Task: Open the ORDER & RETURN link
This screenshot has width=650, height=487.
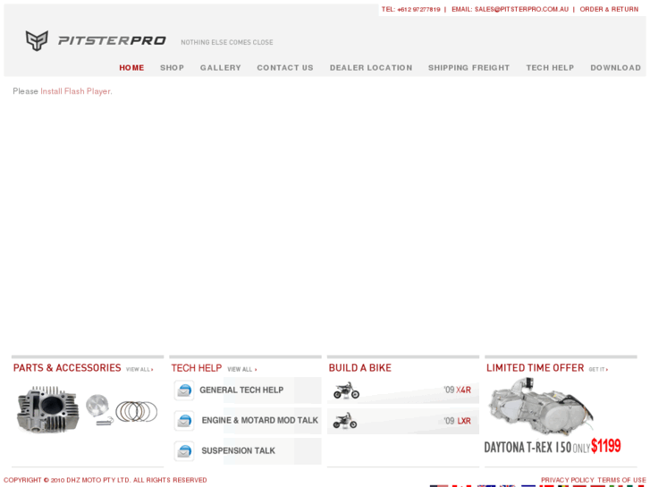Action: (609, 9)
